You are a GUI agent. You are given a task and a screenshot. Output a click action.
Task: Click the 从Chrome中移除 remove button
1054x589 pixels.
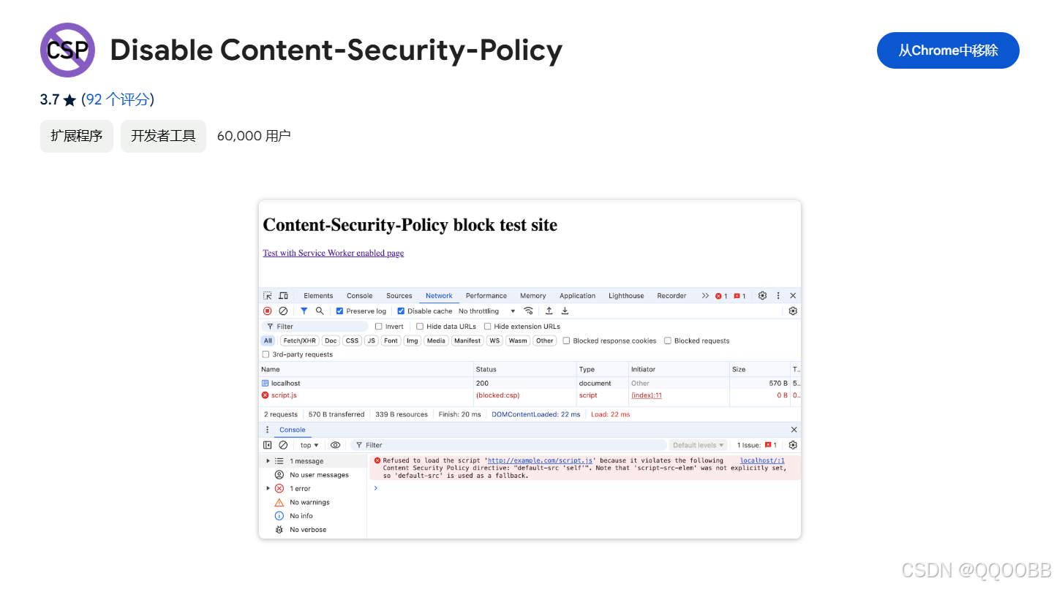tap(948, 50)
